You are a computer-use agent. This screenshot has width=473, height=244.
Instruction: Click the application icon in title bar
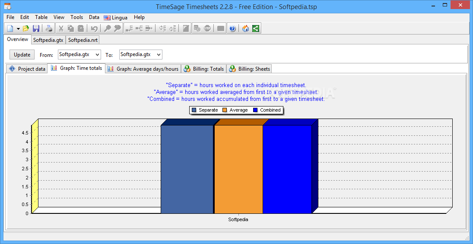[7, 6]
